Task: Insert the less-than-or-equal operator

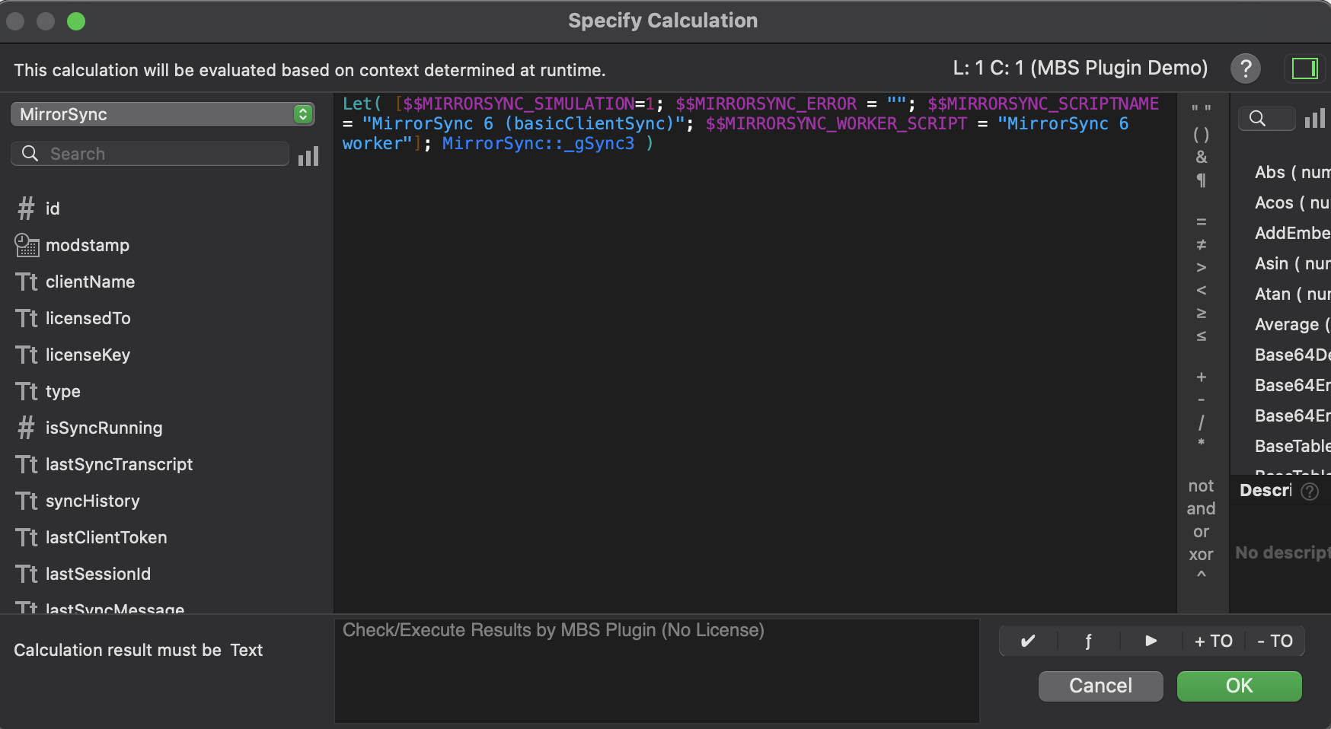Action: tap(1201, 336)
